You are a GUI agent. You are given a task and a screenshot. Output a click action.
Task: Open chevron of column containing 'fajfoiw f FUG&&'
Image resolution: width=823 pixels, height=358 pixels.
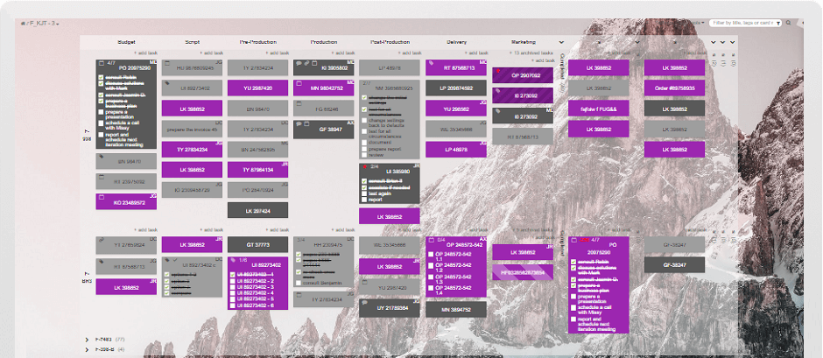[637, 42]
